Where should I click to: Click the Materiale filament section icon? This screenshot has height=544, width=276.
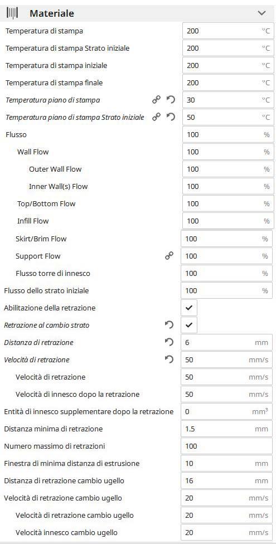pyautogui.click(x=13, y=13)
